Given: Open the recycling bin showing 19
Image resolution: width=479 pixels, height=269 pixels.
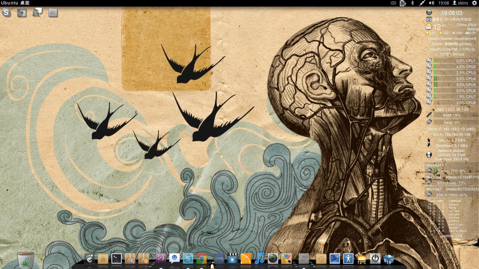Looking at the screenshot, I should point(389,259).
